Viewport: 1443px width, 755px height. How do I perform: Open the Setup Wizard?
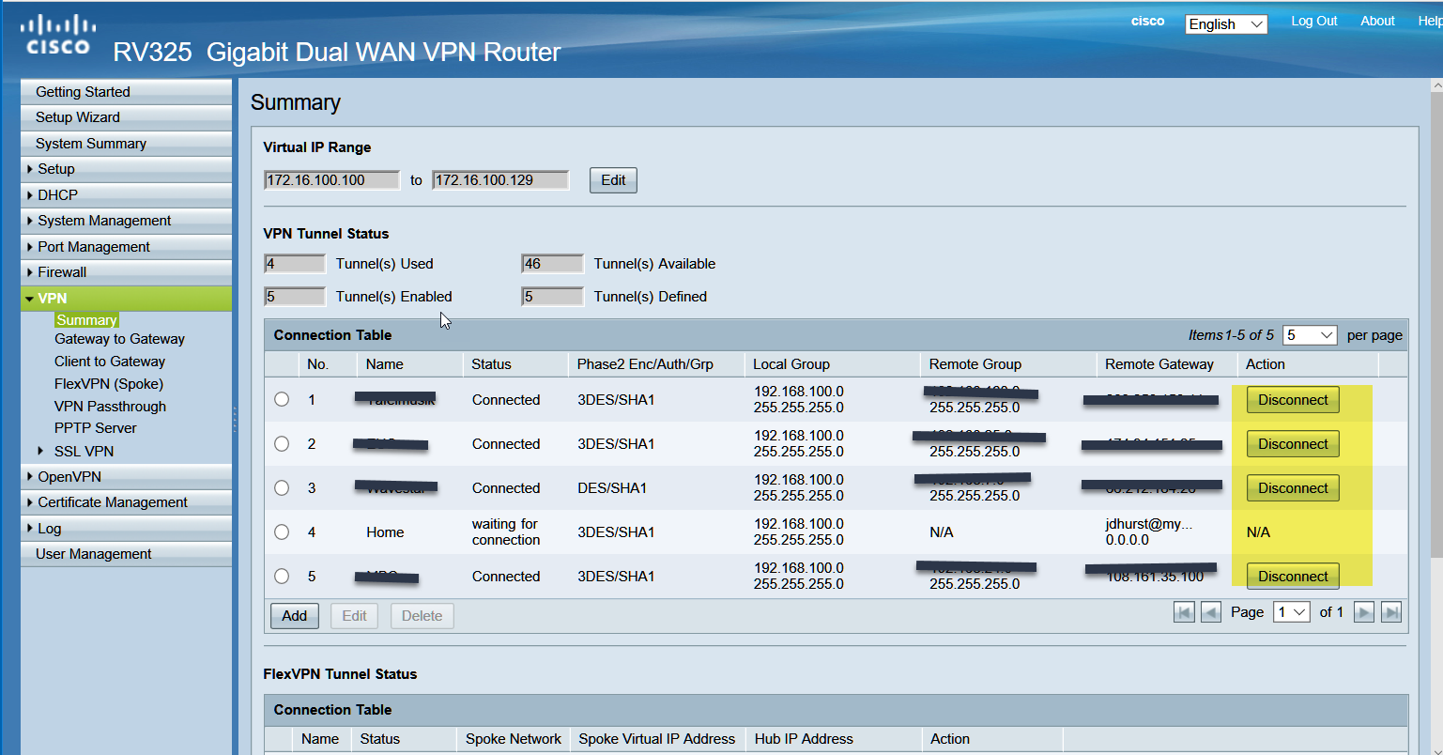click(x=126, y=117)
